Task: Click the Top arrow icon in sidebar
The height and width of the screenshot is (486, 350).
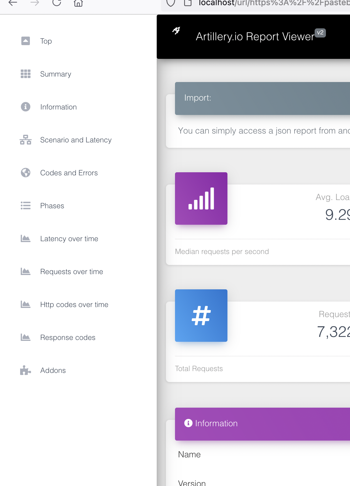Action: pos(26,41)
